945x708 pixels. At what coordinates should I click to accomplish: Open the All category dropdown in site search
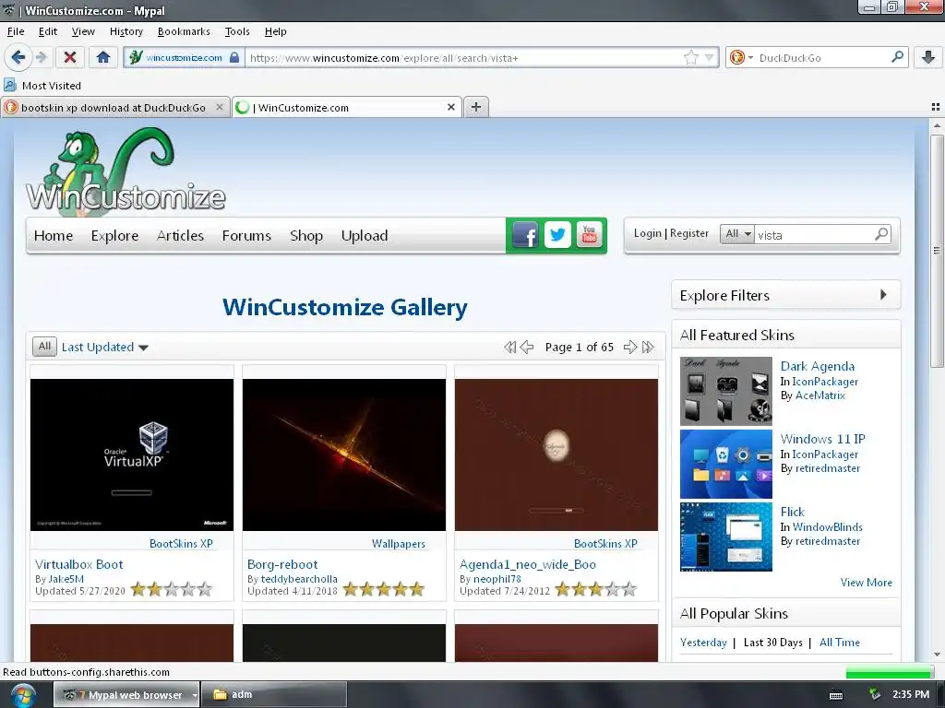pyautogui.click(x=737, y=233)
